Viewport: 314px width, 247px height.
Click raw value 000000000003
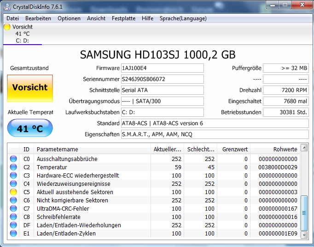(278, 192)
